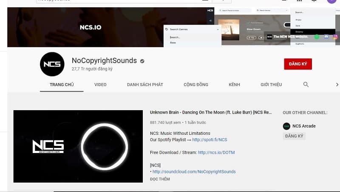Click the verified badge next to NoCopyrightSounds
This screenshot has height=192, width=340.
[x=142, y=61]
